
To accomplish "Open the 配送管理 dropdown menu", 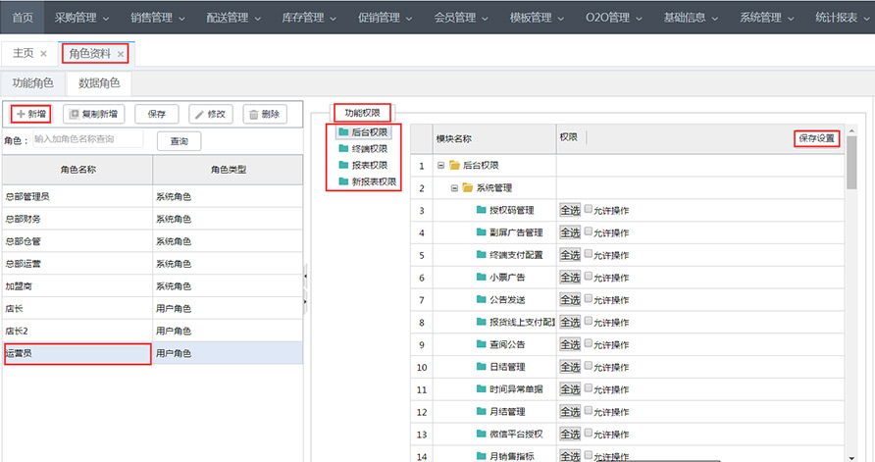I will click(233, 18).
